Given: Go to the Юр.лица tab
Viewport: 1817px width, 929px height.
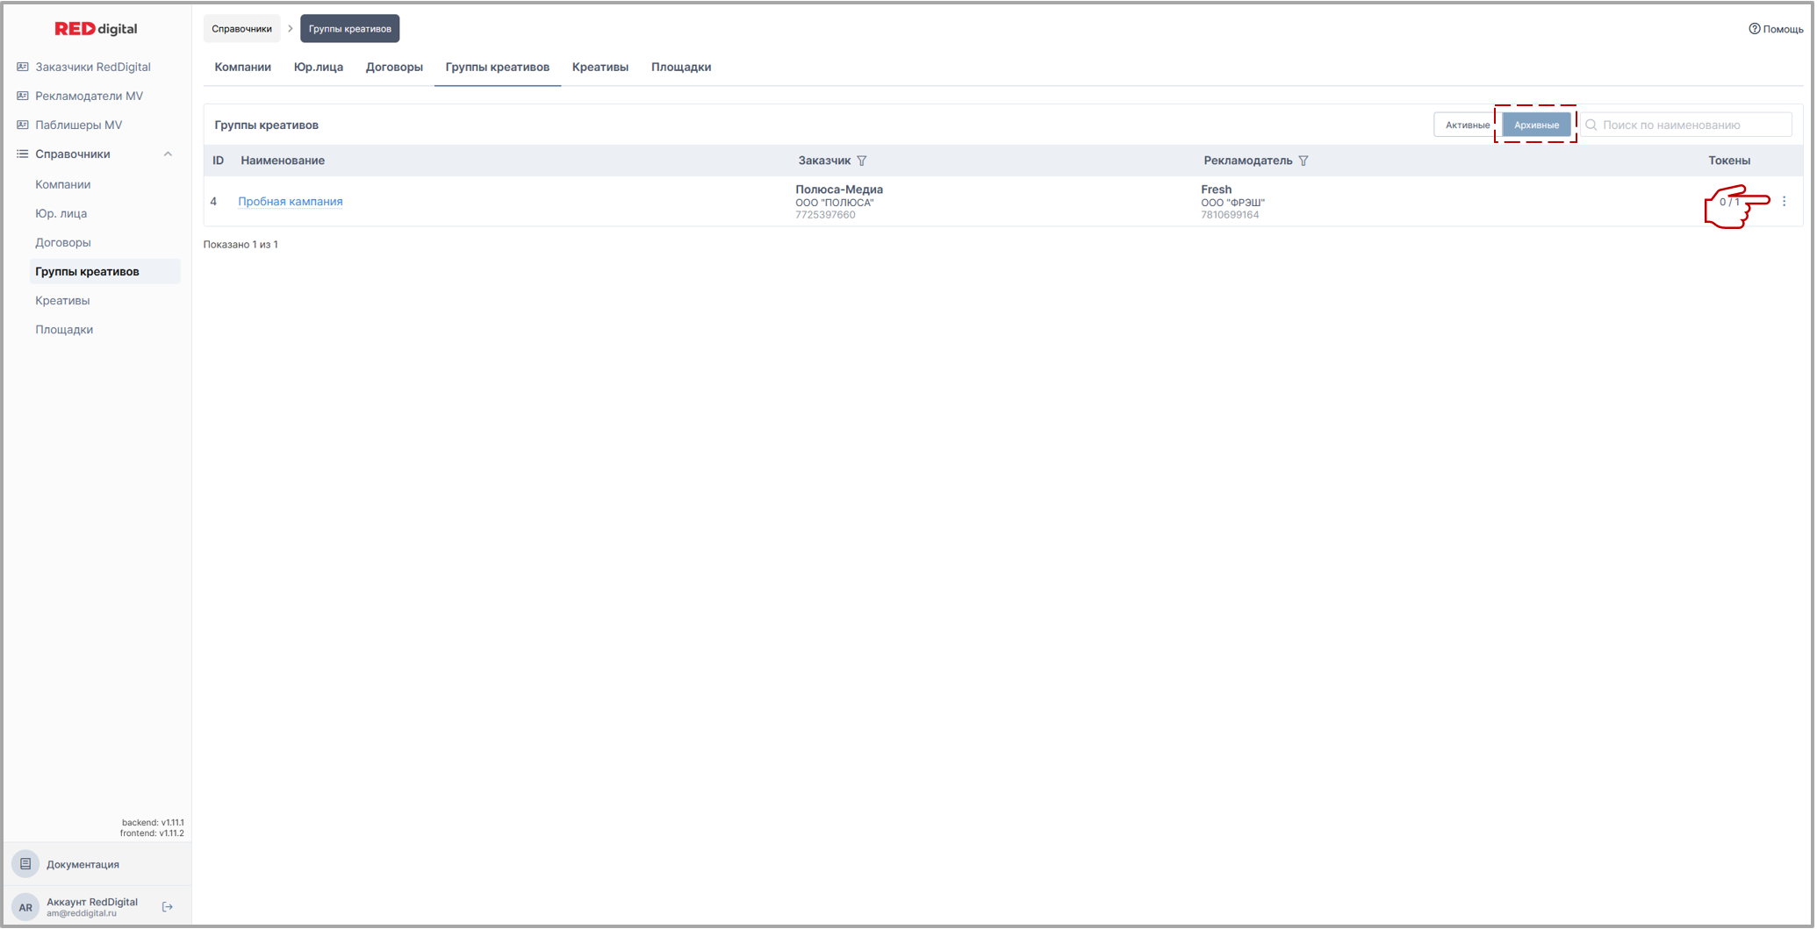Looking at the screenshot, I should click(x=318, y=68).
